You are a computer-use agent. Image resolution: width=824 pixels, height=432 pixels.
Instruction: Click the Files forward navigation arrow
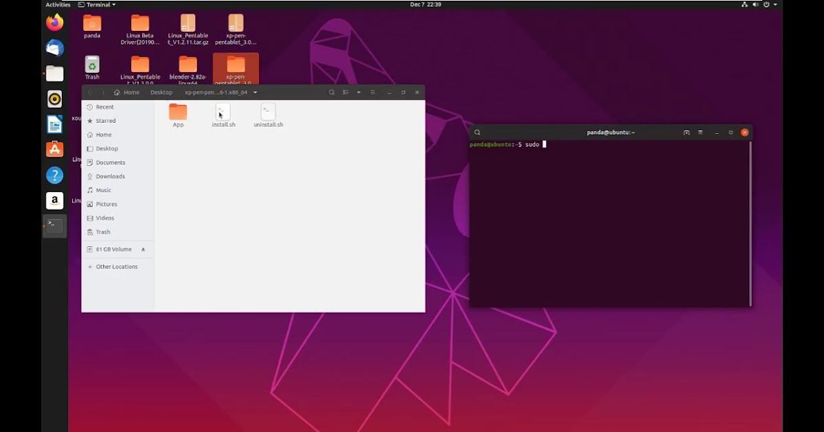[x=103, y=93]
